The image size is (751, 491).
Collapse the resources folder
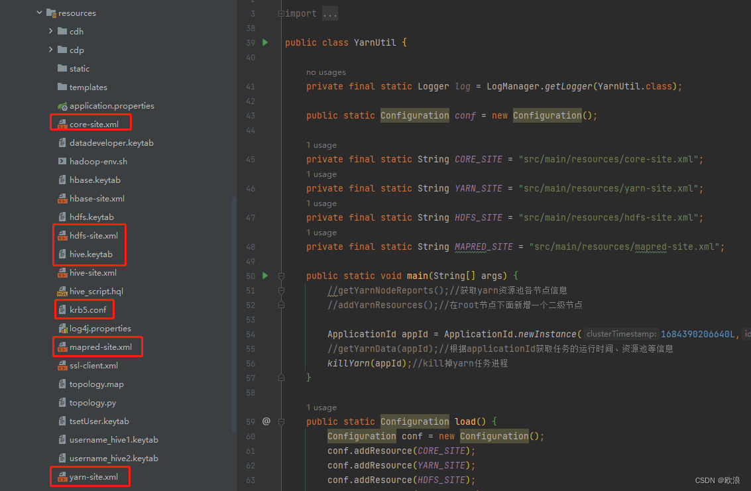pos(38,13)
